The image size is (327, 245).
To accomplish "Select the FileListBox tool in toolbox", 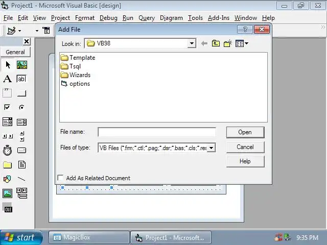I will pos(22,164).
